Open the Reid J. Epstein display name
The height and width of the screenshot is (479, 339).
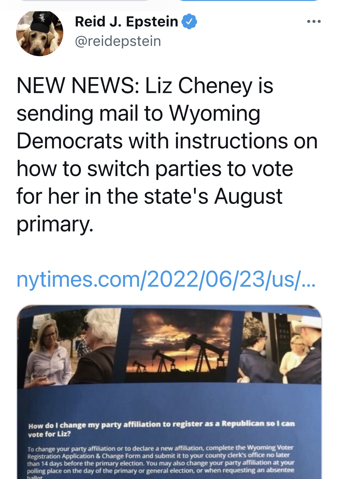(x=126, y=21)
